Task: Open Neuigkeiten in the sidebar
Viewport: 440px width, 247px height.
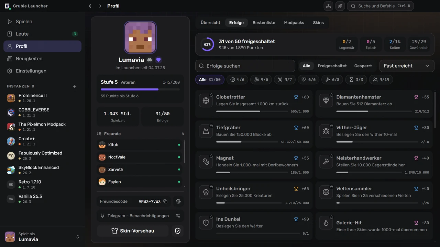Action: tap(42, 59)
